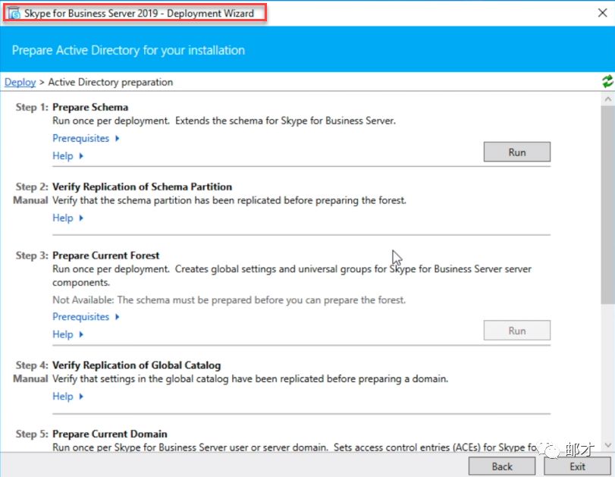Click the Prepare Current Domain step heading
Viewport: 615px width, 477px height.
(110, 434)
